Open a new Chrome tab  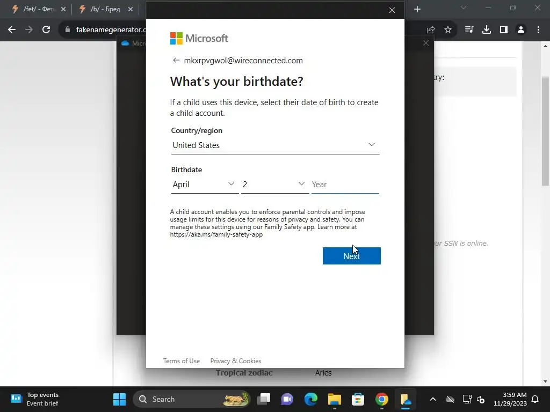click(417, 9)
